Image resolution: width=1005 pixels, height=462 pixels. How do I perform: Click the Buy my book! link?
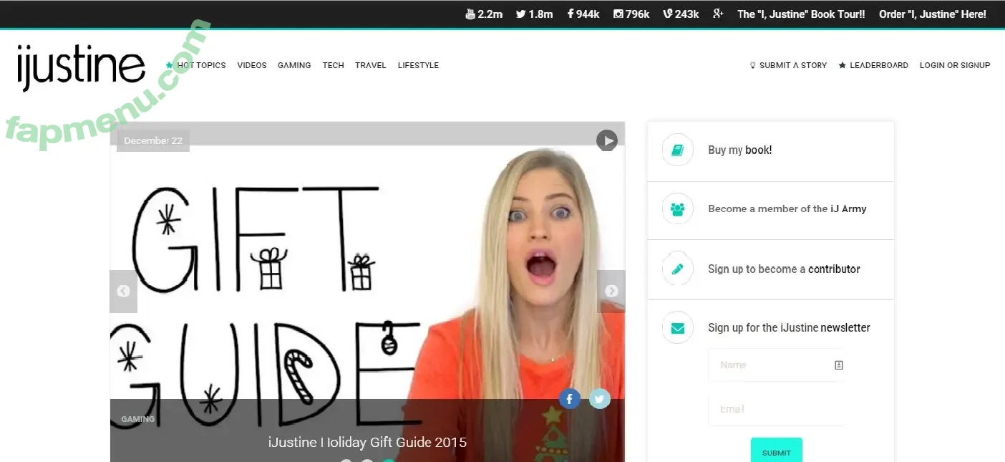pyautogui.click(x=739, y=150)
